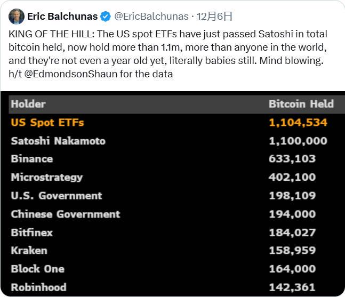The image size is (345, 297).
Task: Click the Block One holder entry
Action: tap(38, 269)
